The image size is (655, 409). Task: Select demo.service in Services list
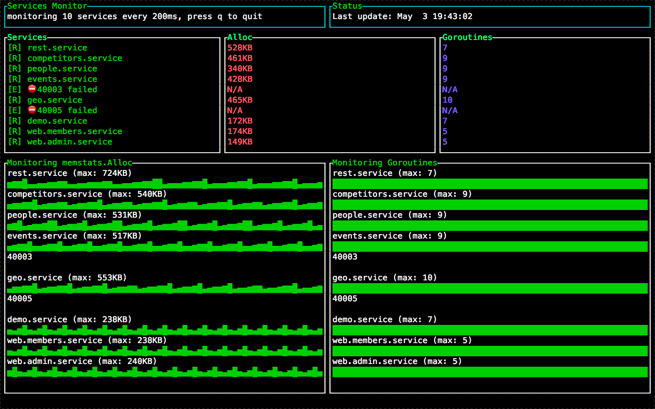[x=57, y=121]
